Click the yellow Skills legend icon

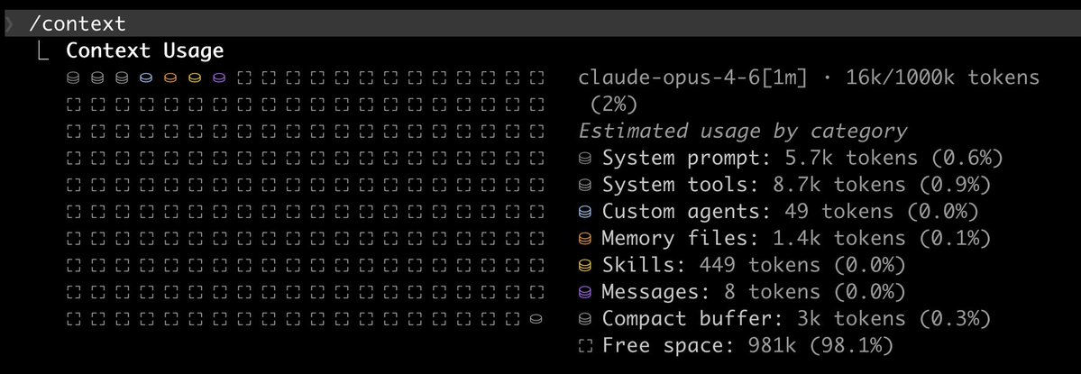pyautogui.click(x=586, y=266)
